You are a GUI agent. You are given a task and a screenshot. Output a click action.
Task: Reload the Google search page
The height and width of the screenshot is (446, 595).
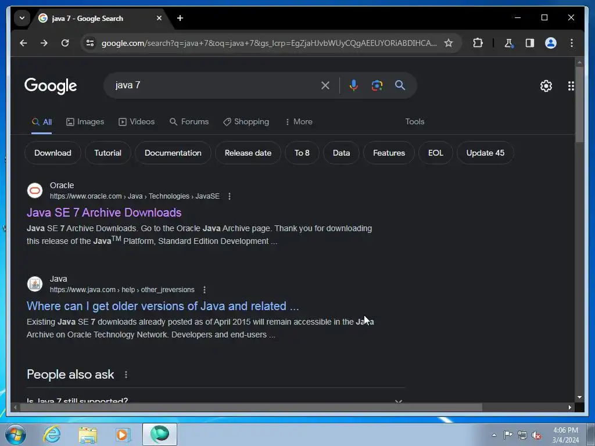pos(65,43)
